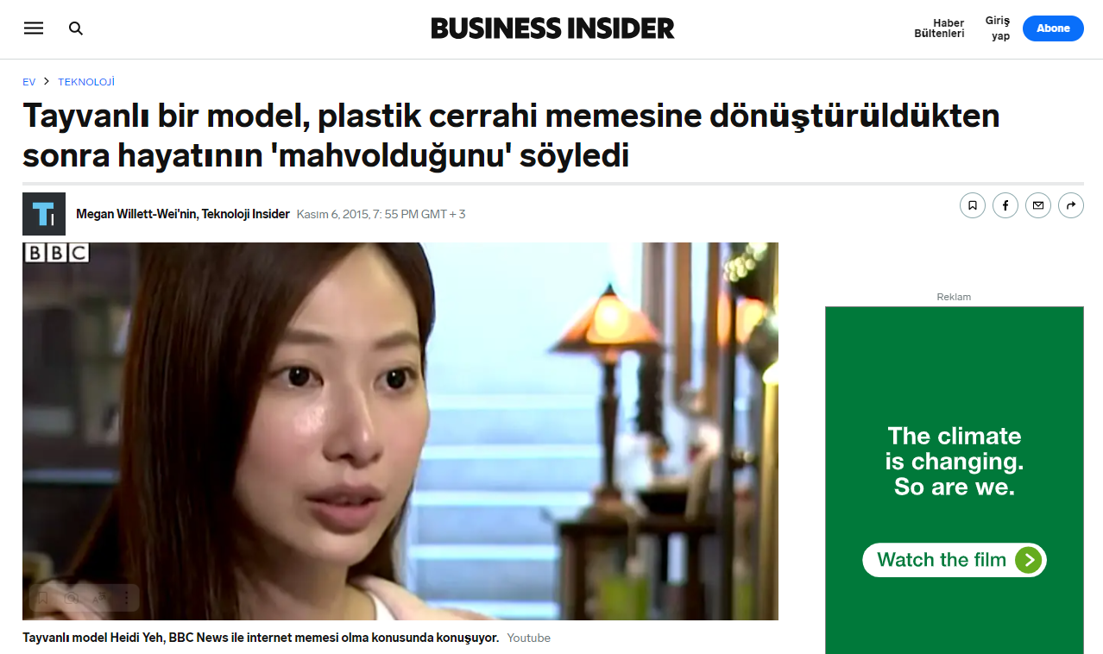Viewport: 1103px width, 654px height.
Task: Share the article on Facebook
Action: (x=1005, y=205)
